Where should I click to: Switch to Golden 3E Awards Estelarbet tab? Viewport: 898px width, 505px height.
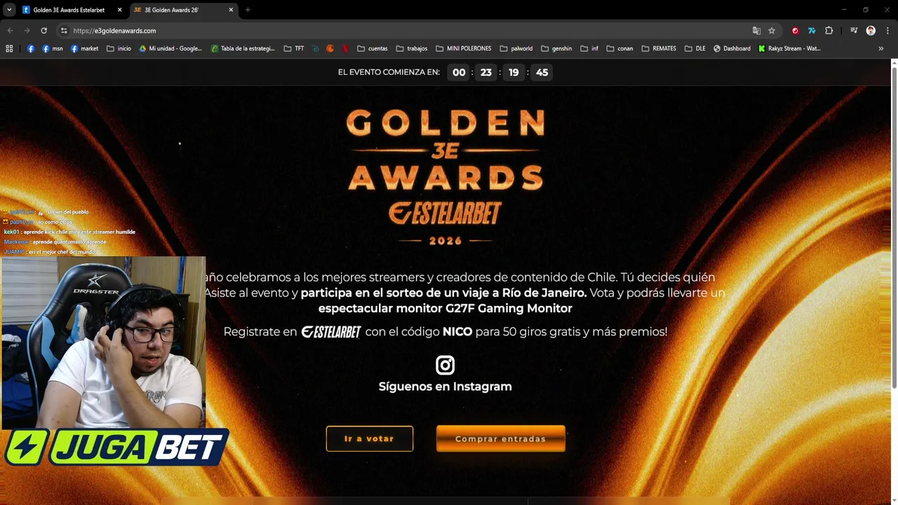click(69, 10)
